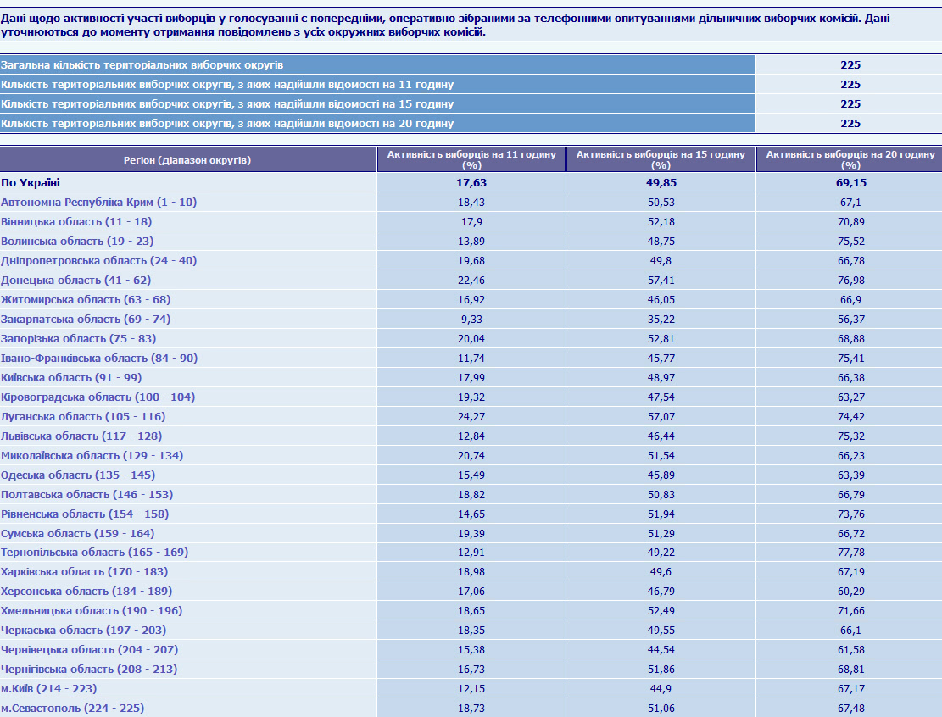Open Вінницька область (11 - 18) link
Viewport: 942px width, 717px height.
coord(76,221)
